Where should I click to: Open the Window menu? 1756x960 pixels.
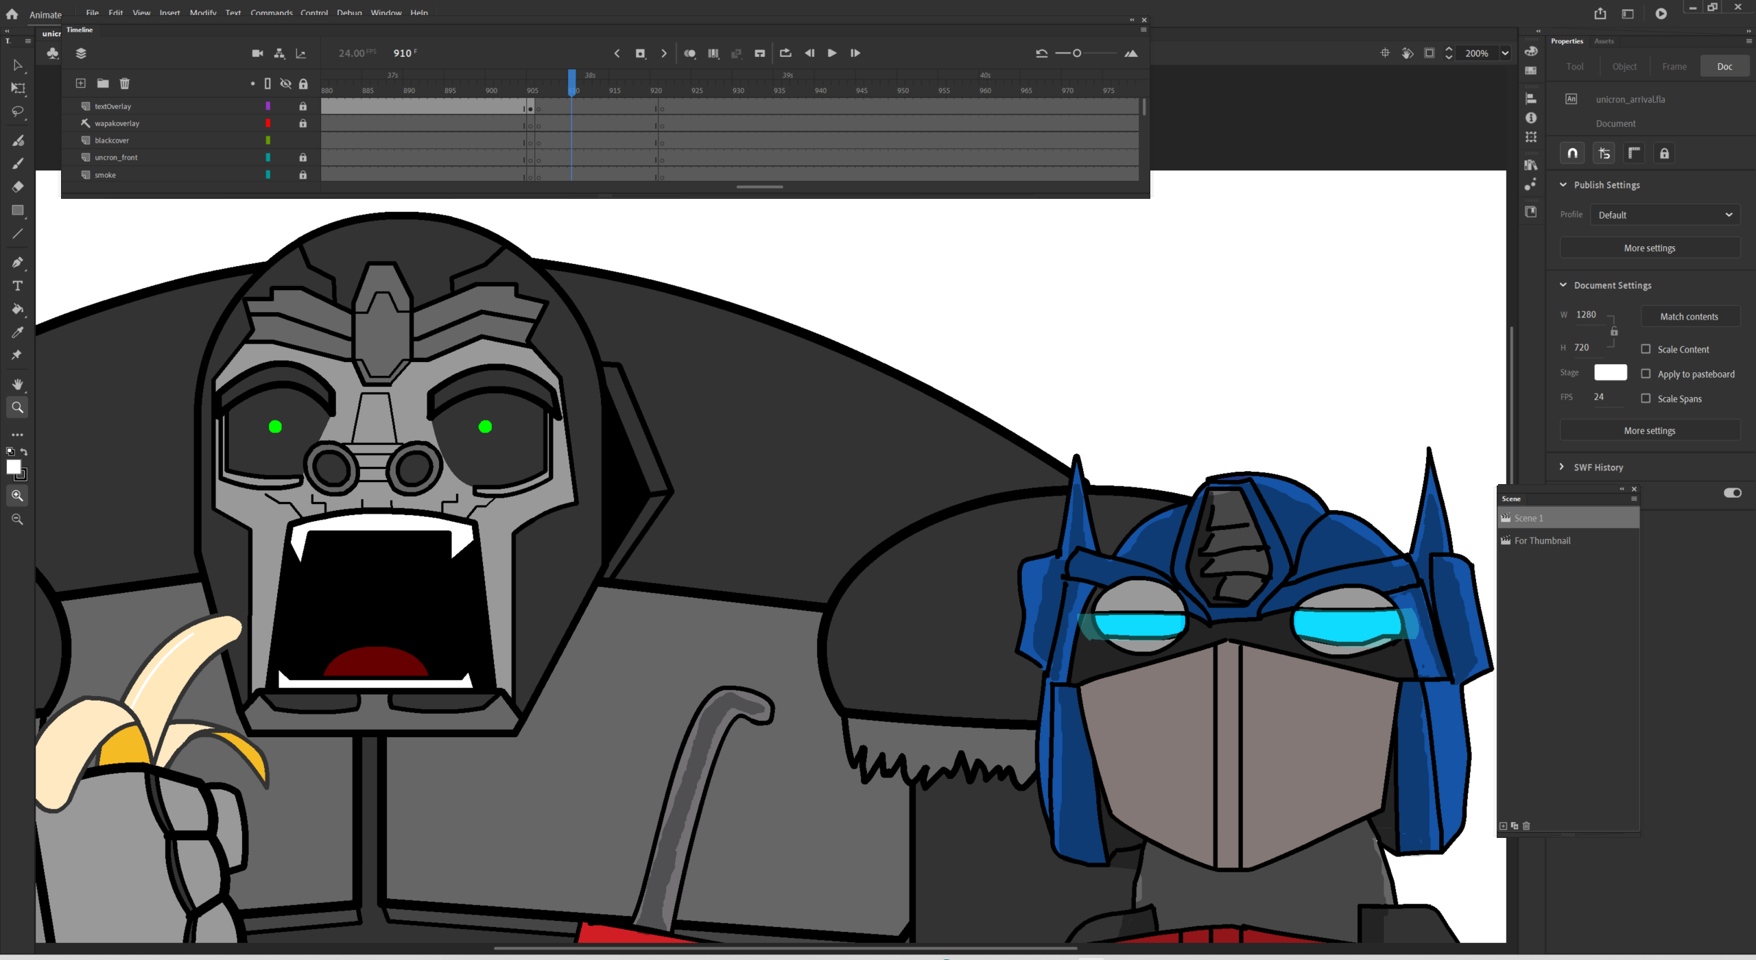(x=386, y=13)
